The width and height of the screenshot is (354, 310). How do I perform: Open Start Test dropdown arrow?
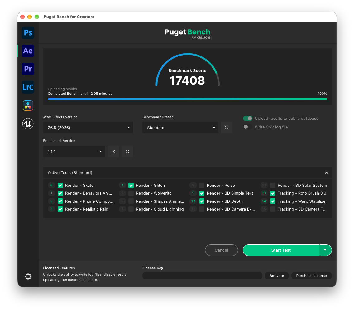pyautogui.click(x=325, y=250)
